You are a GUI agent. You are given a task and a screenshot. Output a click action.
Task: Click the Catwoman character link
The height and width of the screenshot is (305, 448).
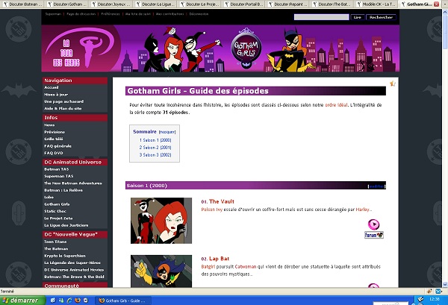(246, 266)
